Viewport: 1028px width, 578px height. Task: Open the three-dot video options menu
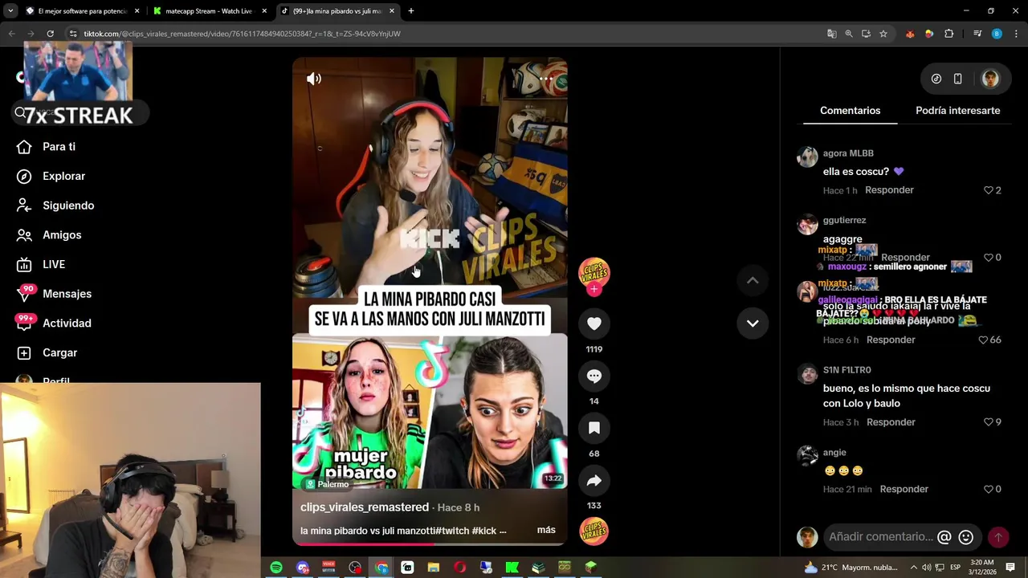click(547, 79)
